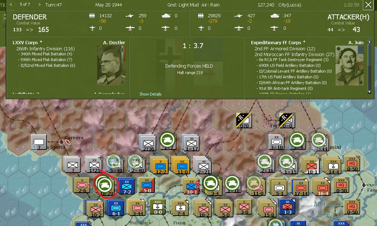Close the combat report window
Image resolution: width=377 pixels, height=226 pixels.
tap(368, 5)
